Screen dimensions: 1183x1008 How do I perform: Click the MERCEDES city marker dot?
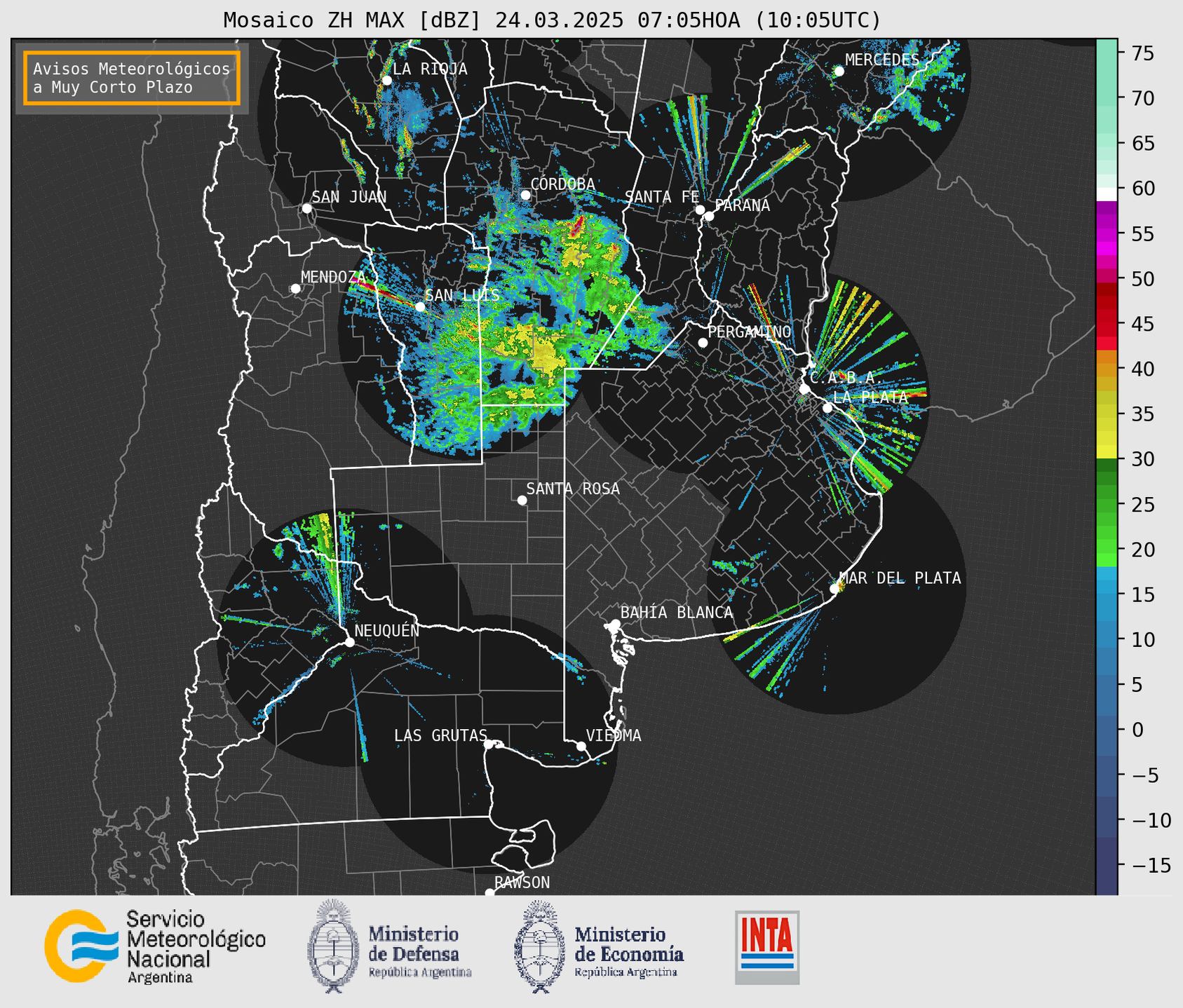[x=839, y=71]
